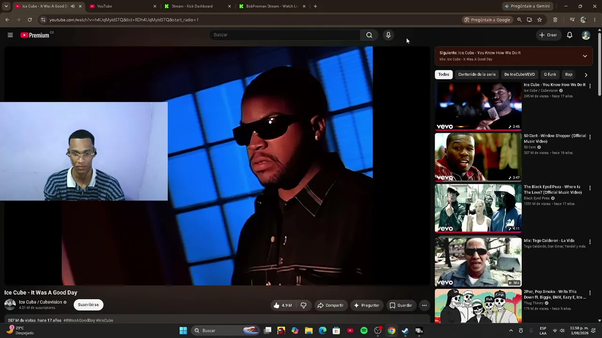The width and height of the screenshot is (602, 338).
Task: Open Spotify from the taskbar
Action: coord(364,330)
